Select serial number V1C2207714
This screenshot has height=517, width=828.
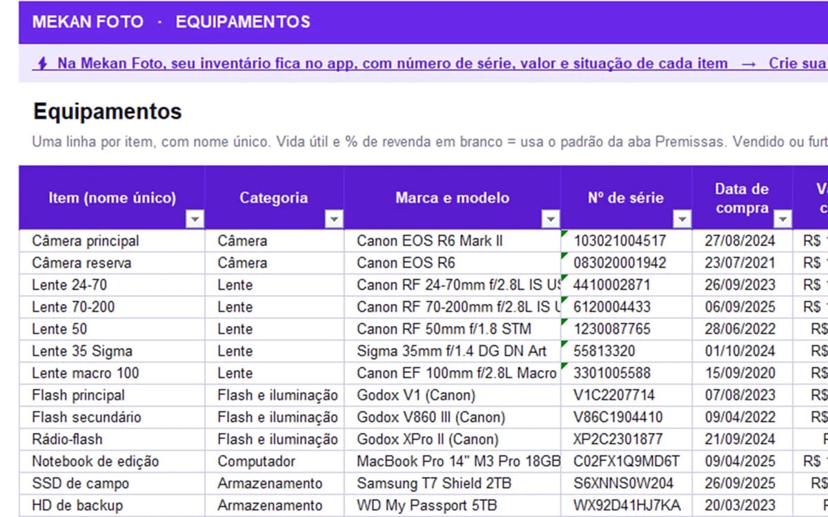[627, 395]
